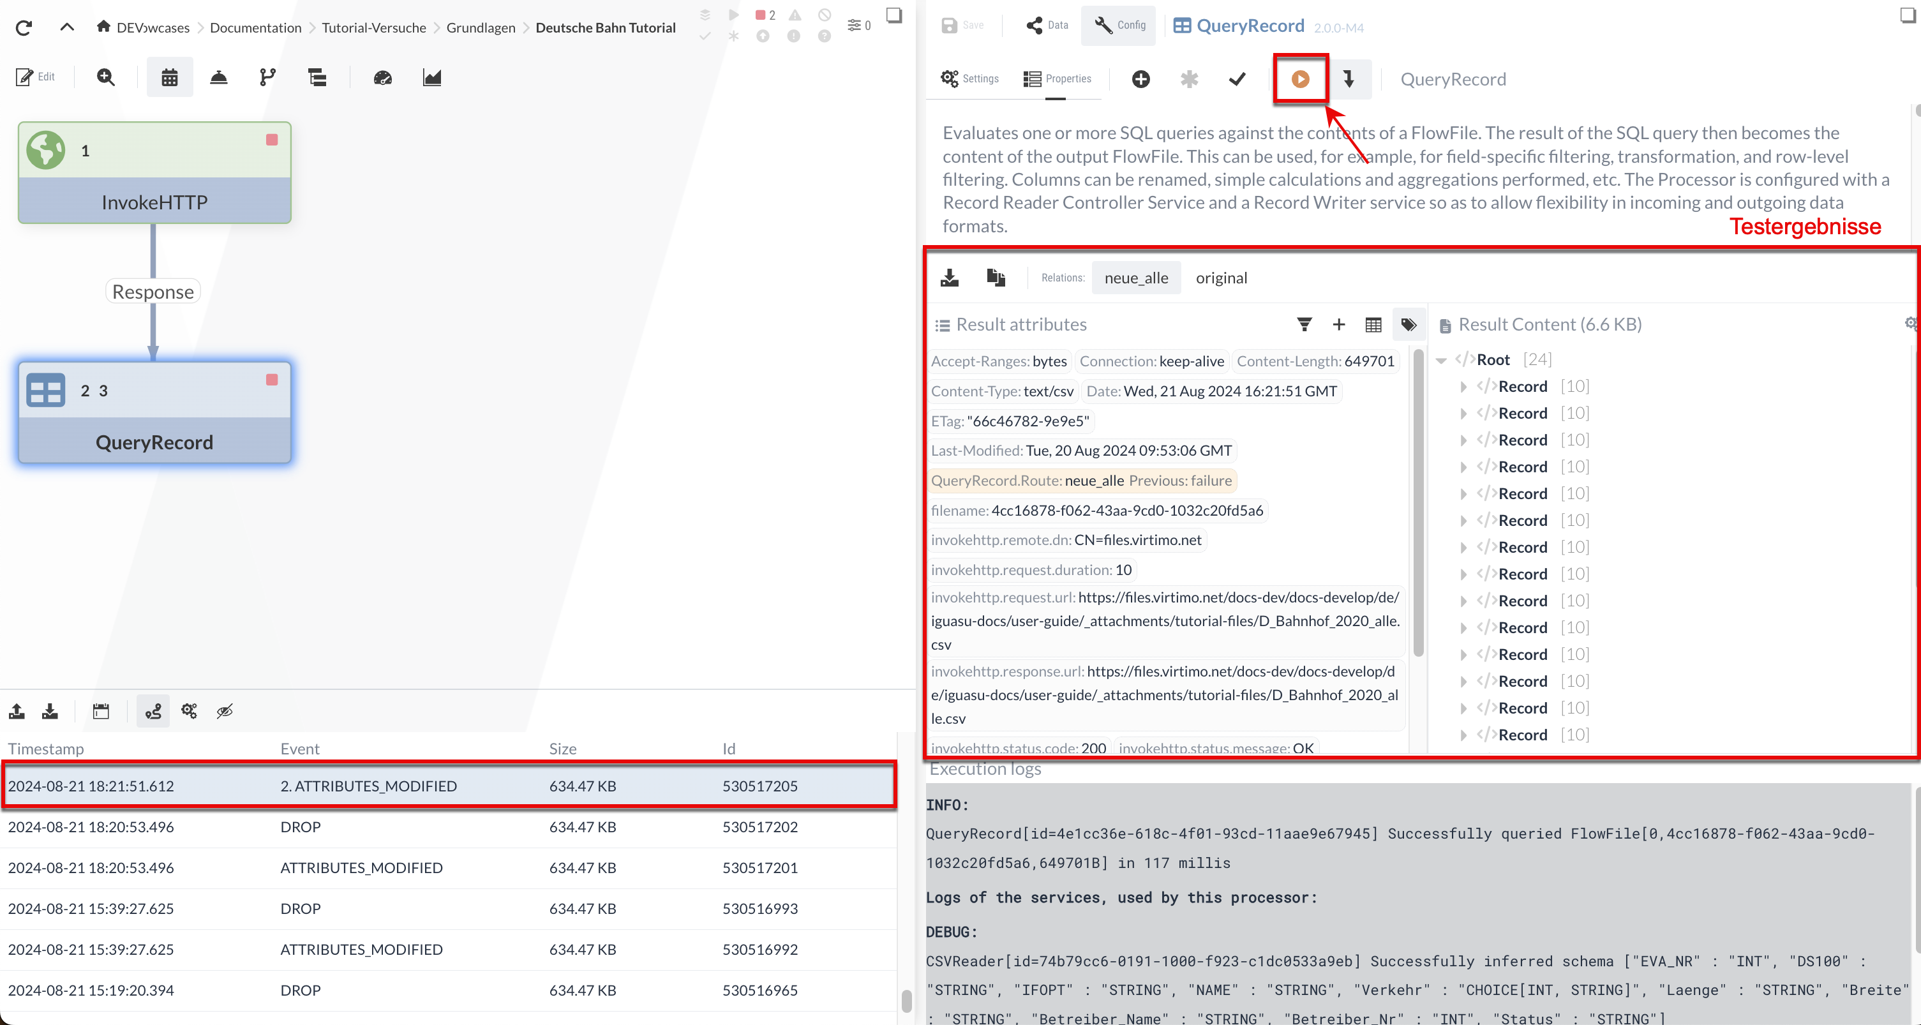Expand the last visible Record entry
The height and width of the screenshot is (1025, 1921).
pyautogui.click(x=1463, y=735)
